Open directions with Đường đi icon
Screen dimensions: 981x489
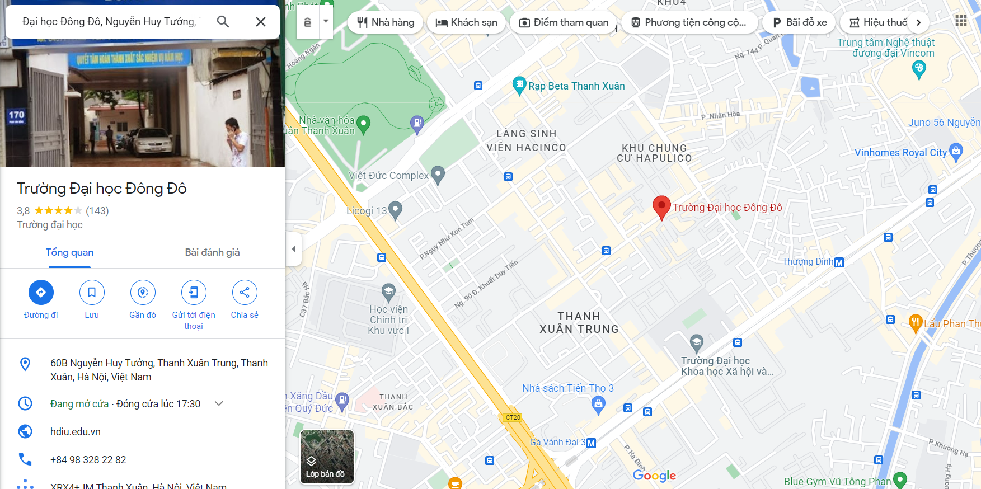click(41, 292)
